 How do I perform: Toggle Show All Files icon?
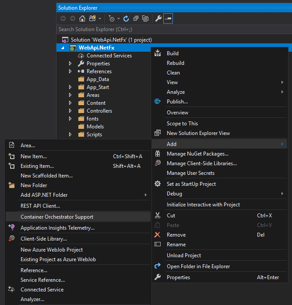click(x=145, y=19)
